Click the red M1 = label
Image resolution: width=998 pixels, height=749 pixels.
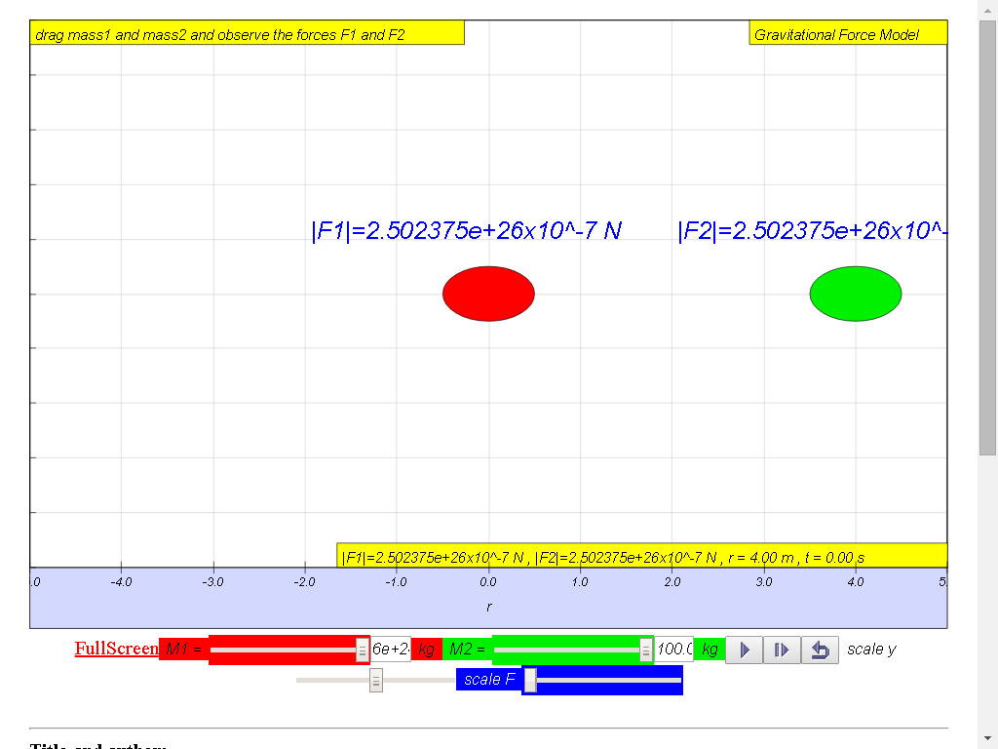coord(183,649)
